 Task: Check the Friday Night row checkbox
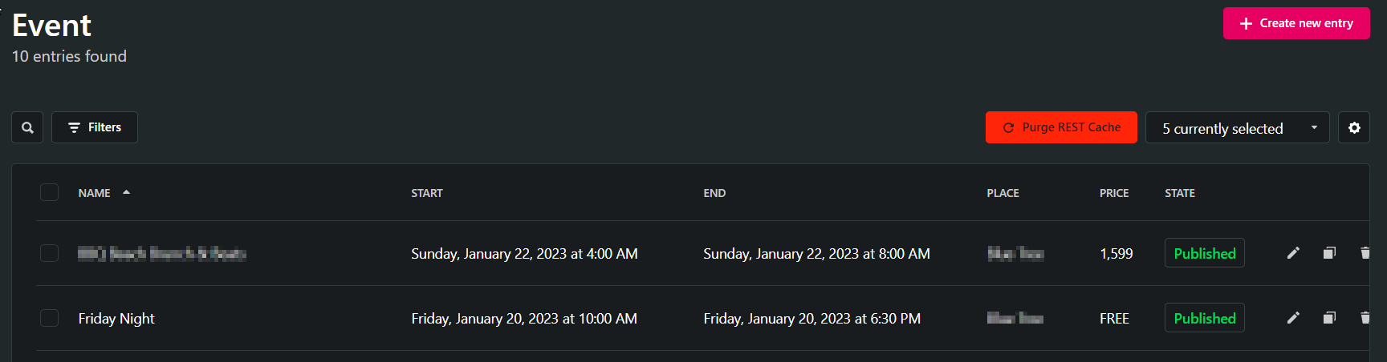click(x=49, y=318)
